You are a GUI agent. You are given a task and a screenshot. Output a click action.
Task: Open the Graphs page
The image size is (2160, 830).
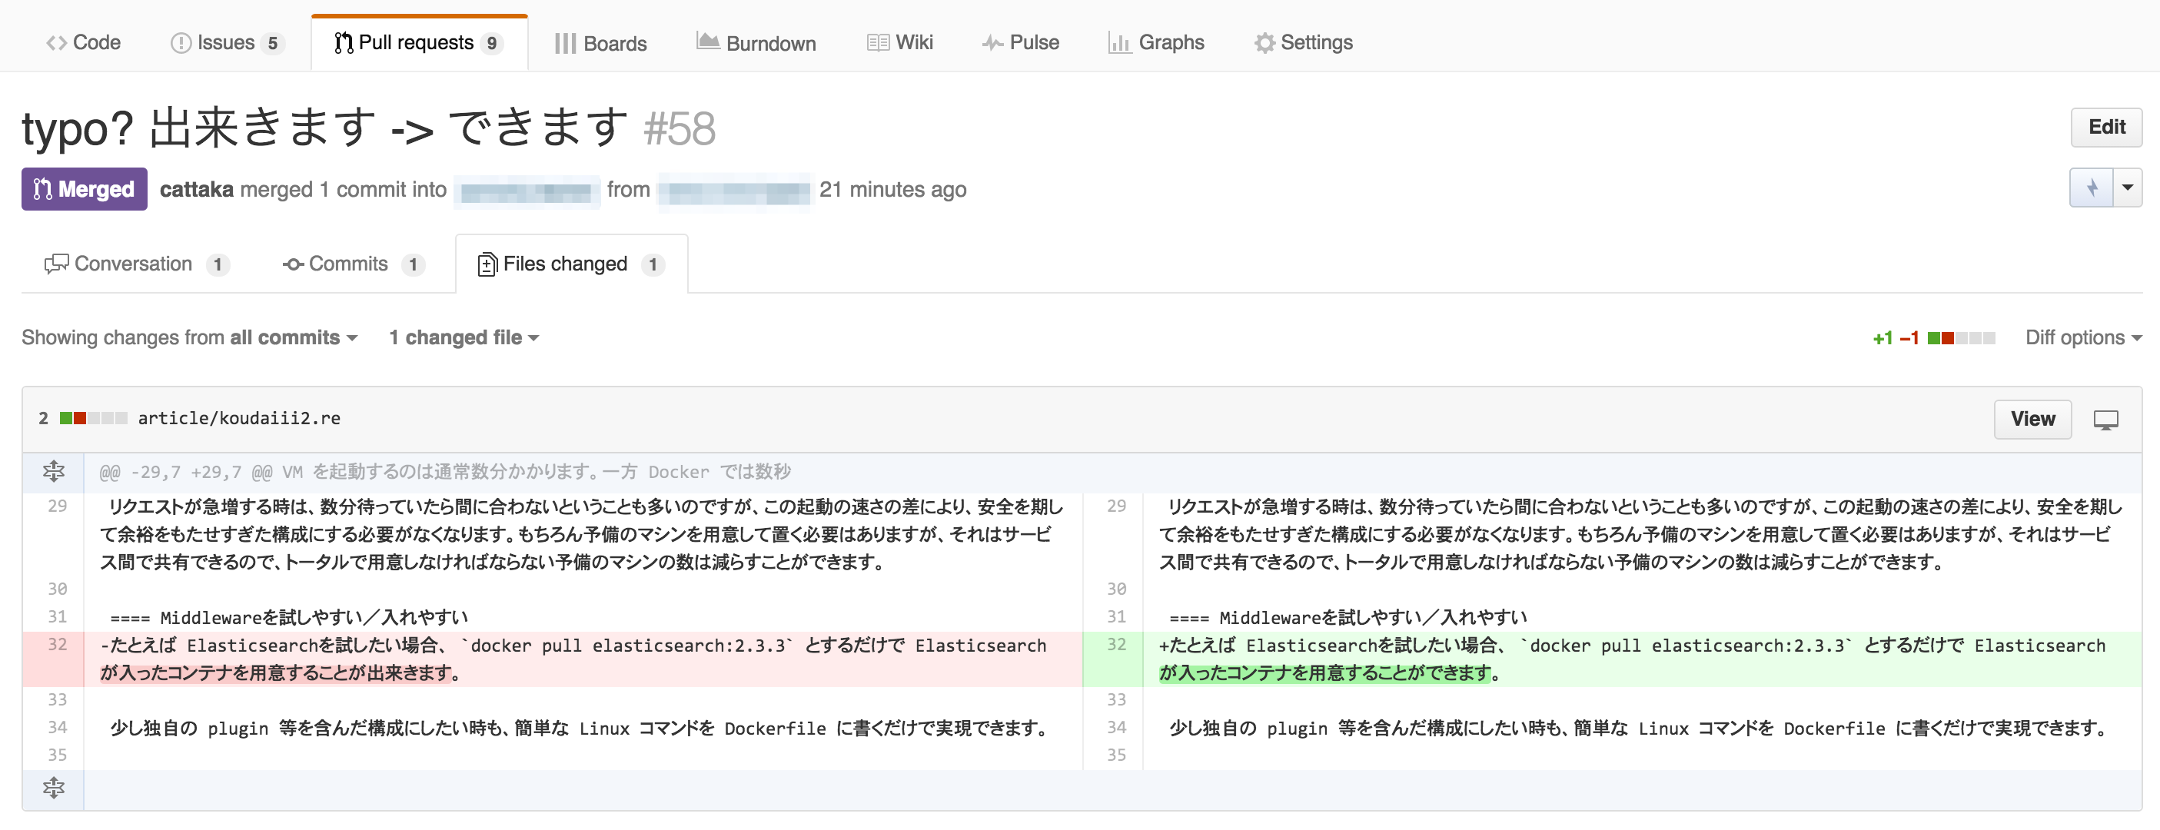tap(1155, 43)
